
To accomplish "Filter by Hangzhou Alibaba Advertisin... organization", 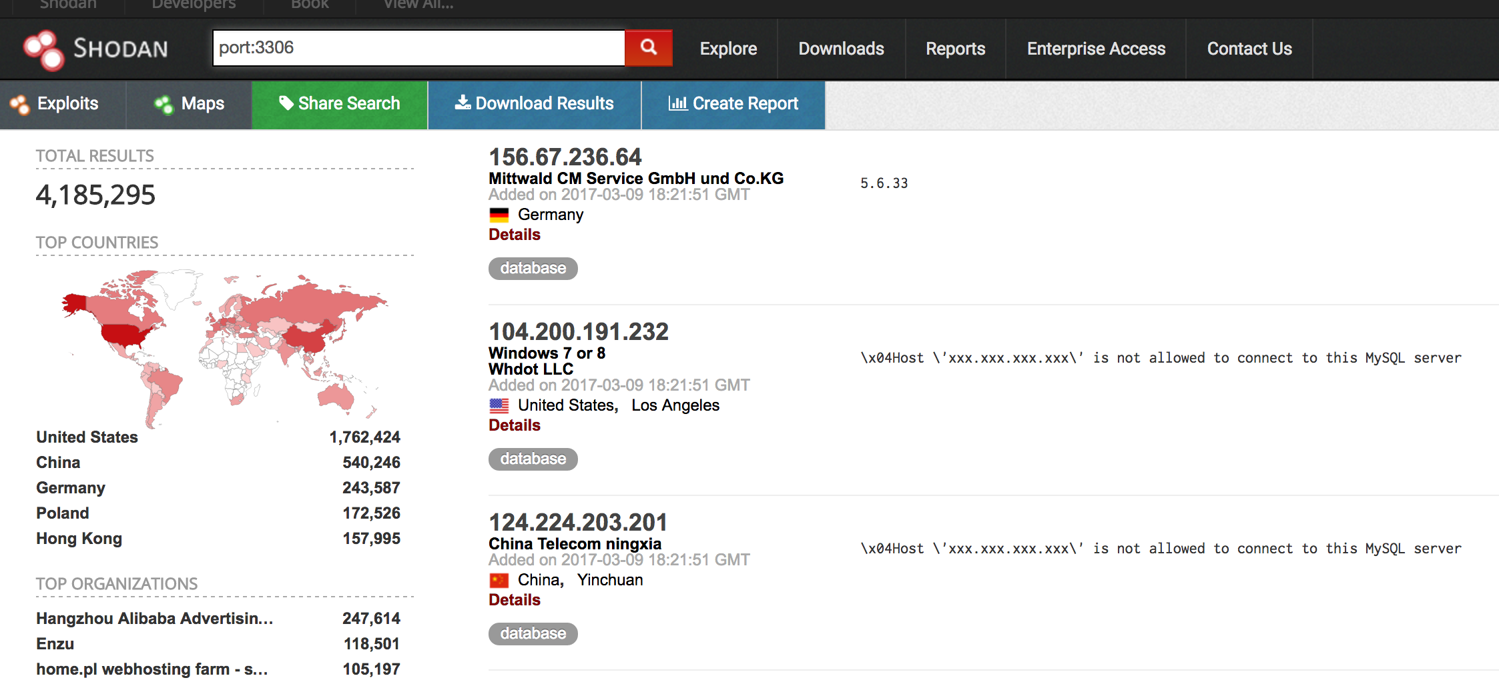I will click(x=154, y=619).
